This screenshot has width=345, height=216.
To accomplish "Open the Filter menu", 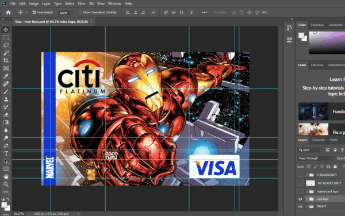I will click(82, 3).
